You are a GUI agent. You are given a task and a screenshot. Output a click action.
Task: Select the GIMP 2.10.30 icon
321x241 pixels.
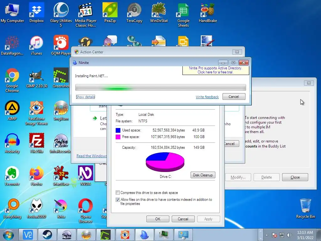pos(36,78)
